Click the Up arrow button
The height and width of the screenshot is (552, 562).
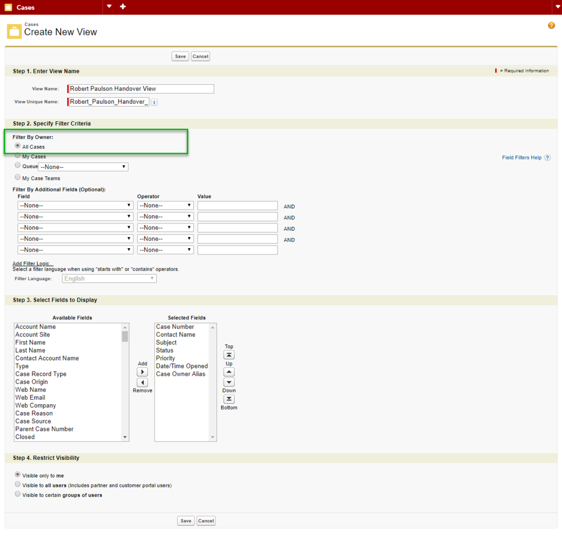click(229, 372)
